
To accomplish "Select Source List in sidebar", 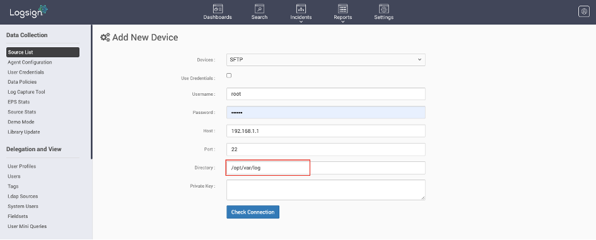I will point(43,52).
